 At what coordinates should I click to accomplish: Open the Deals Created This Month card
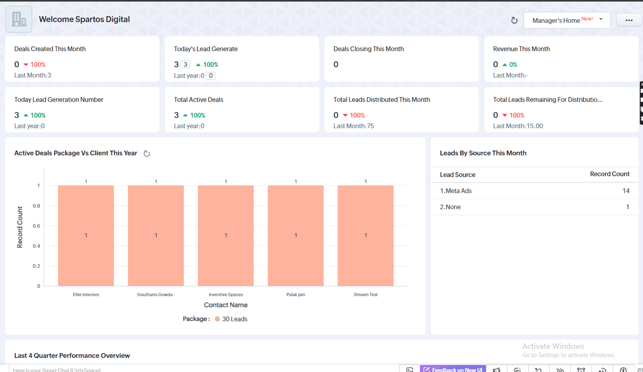(82, 60)
